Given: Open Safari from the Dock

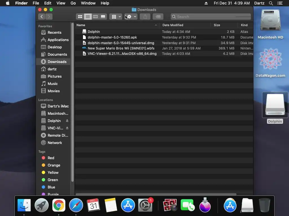Looking at the screenshot, I should (x=76, y=205).
